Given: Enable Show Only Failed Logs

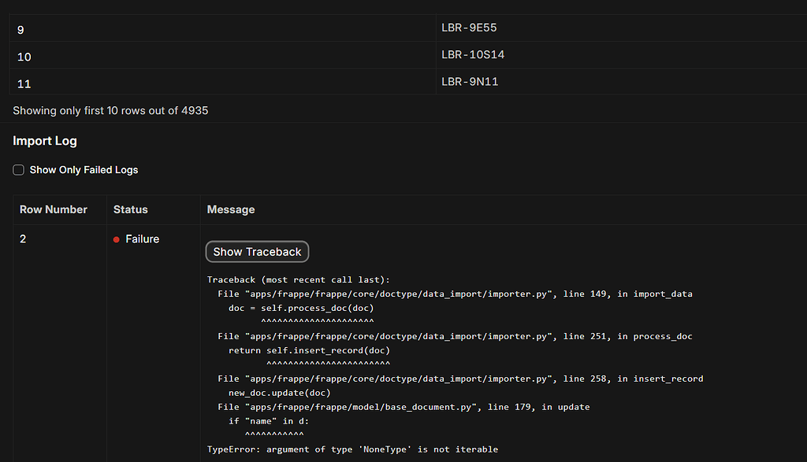Looking at the screenshot, I should point(18,169).
